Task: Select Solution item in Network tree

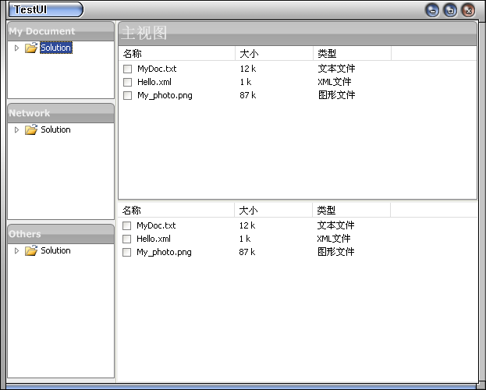Action: (56, 129)
